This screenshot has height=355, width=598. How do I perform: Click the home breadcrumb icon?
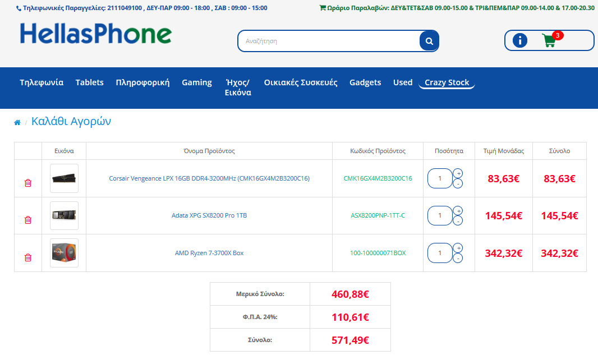click(17, 122)
